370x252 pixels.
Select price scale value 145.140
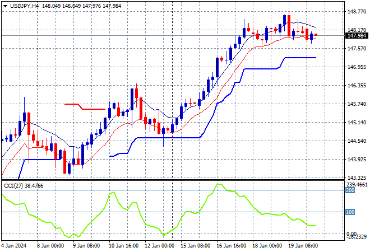pos(357,122)
